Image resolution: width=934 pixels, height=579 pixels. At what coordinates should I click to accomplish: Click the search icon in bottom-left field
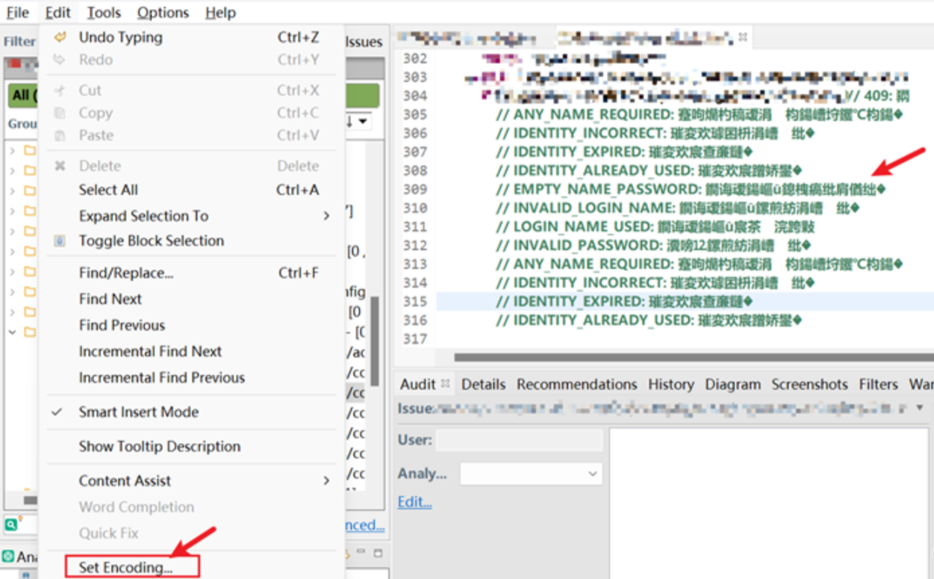click(x=12, y=525)
